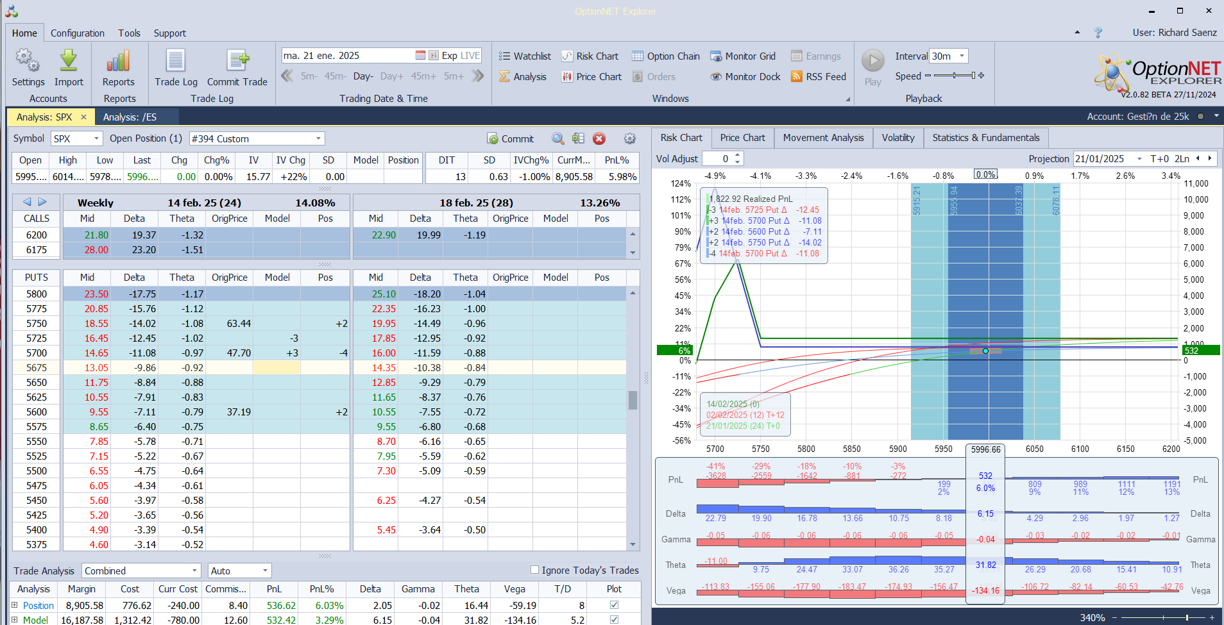Expand the Model analysis row

pos(15,620)
